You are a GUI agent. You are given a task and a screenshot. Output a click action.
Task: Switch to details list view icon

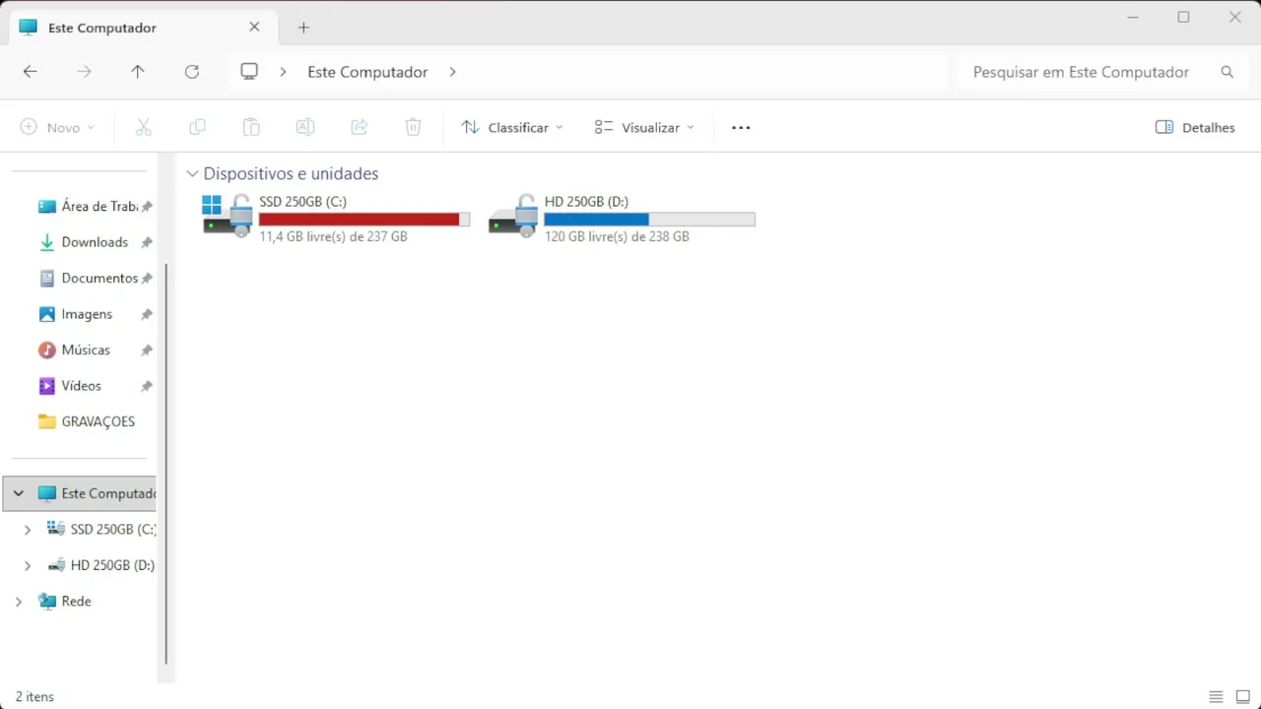(x=1216, y=696)
